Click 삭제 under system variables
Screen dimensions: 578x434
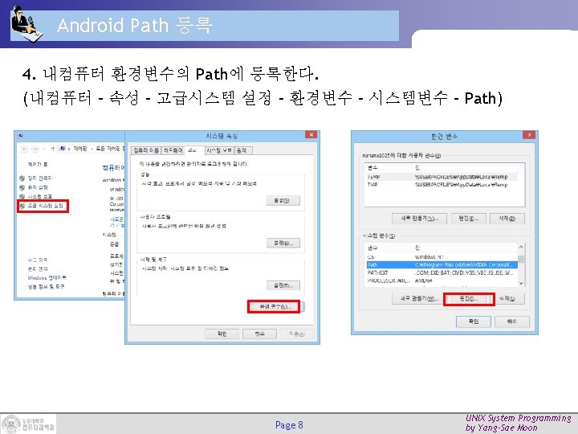click(x=511, y=298)
